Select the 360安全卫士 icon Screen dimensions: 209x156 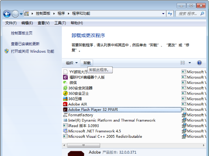[65, 93]
